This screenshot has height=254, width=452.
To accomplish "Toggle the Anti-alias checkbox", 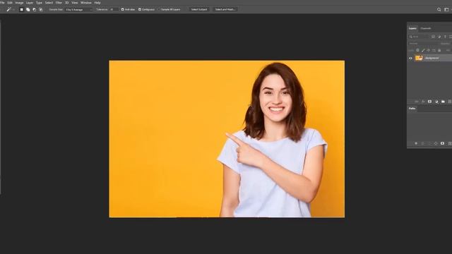I will (122, 9).
